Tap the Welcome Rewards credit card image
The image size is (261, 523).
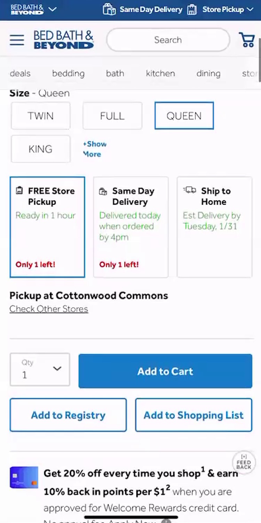coord(24,477)
